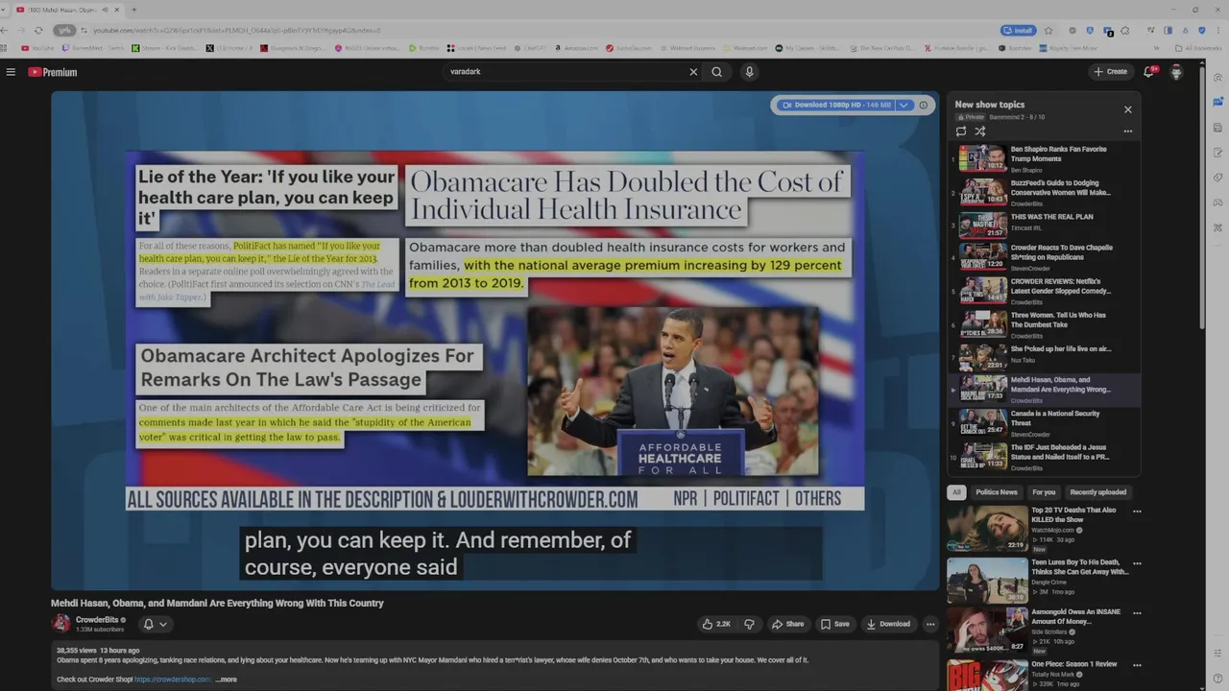This screenshot has width=1229, height=691.
Task: Select the Politics News filter chip
Action: [x=997, y=492]
